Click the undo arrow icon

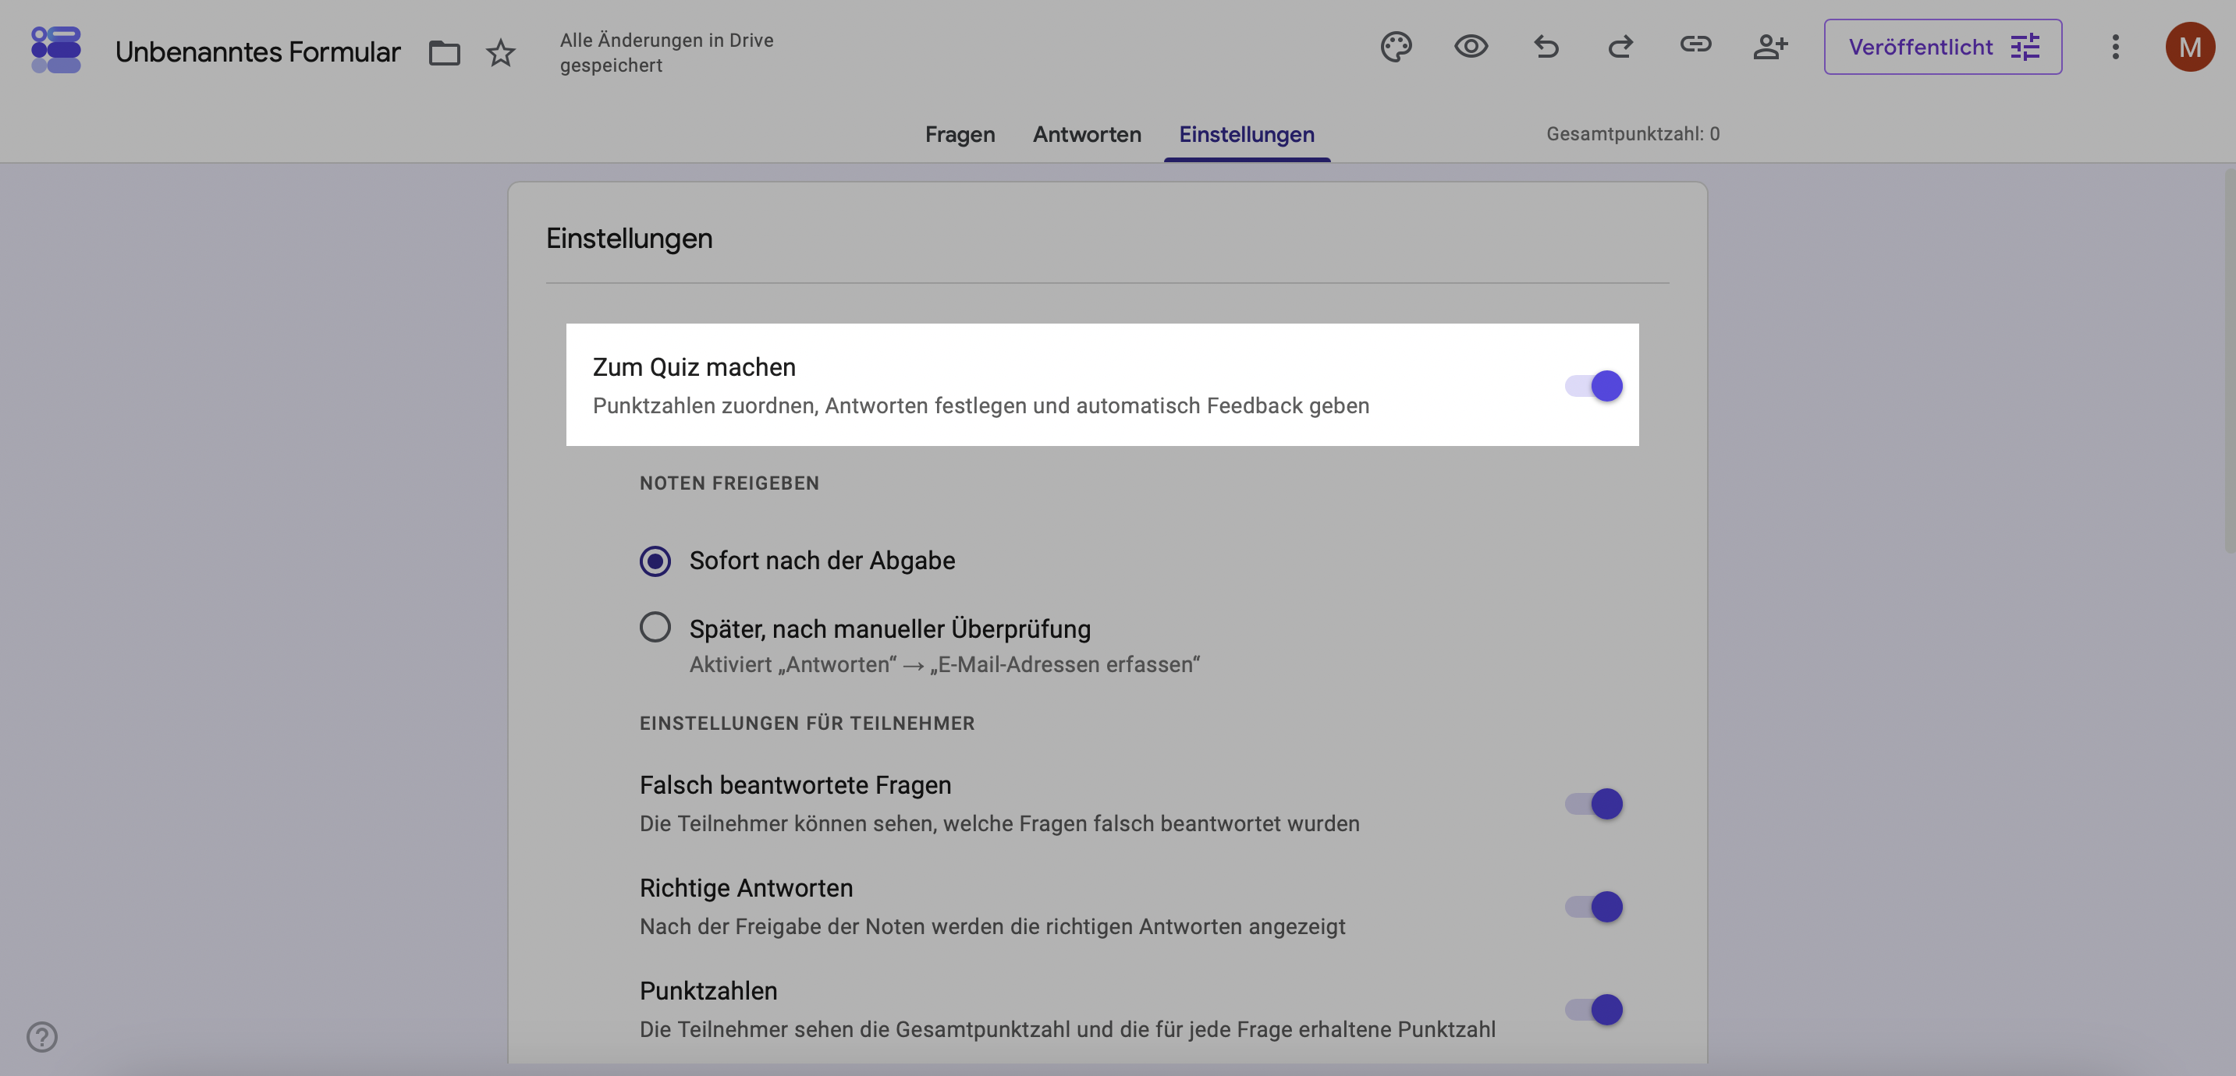pos(1546,46)
